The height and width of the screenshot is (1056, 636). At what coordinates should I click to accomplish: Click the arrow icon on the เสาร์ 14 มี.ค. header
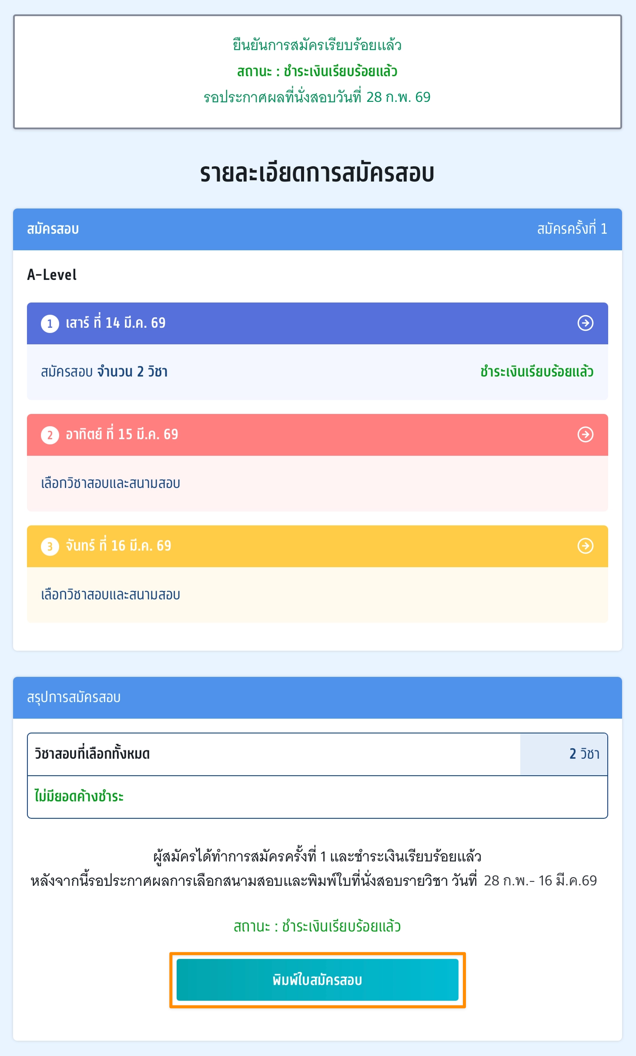point(585,323)
